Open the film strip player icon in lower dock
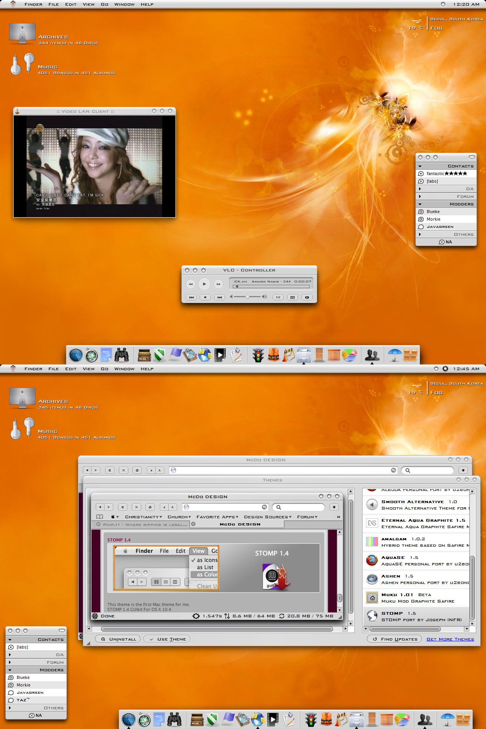The width and height of the screenshot is (486, 729). click(x=273, y=719)
